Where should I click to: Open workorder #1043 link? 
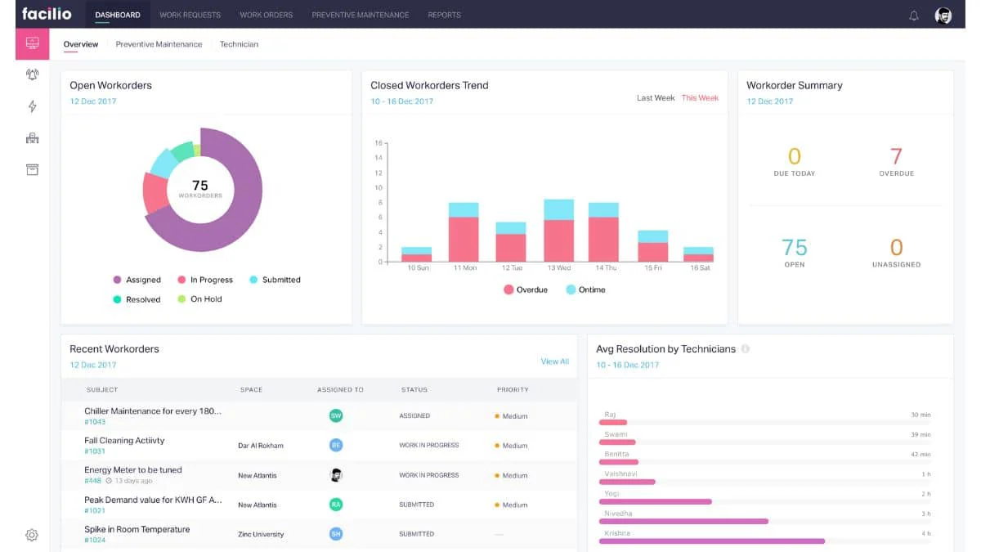pyautogui.click(x=95, y=422)
